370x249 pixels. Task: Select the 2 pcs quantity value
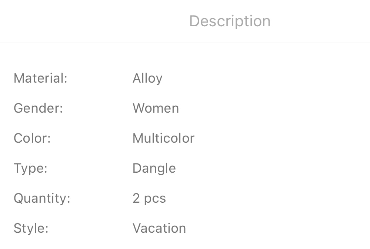tap(149, 198)
